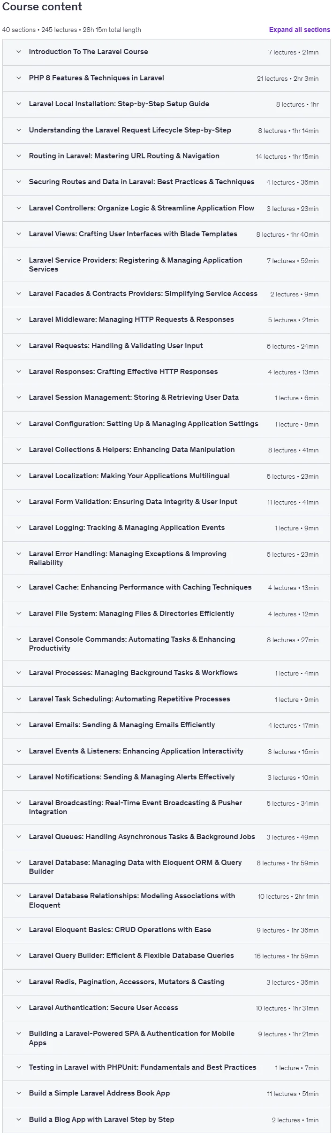Expand Build a Blog App with Laravel
333x1135 pixels.
point(166,1120)
